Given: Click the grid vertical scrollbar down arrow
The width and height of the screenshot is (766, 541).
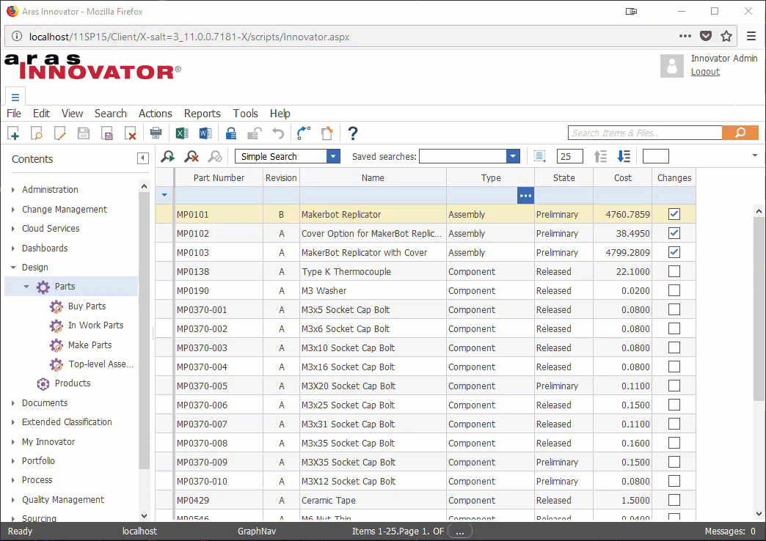Looking at the screenshot, I should pos(759,514).
